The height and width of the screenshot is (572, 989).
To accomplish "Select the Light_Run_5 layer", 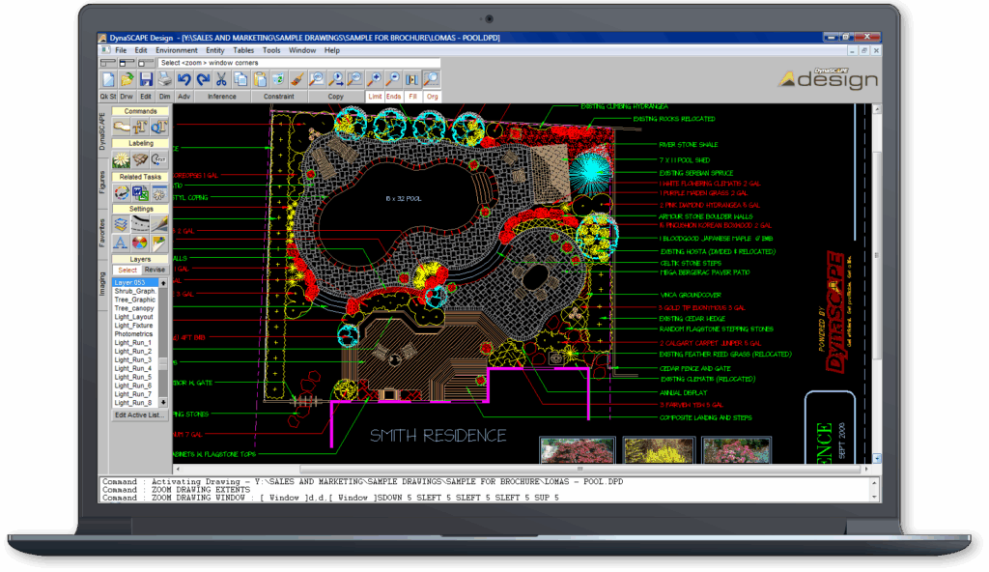I will pyautogui.click(x=135, y=377).
